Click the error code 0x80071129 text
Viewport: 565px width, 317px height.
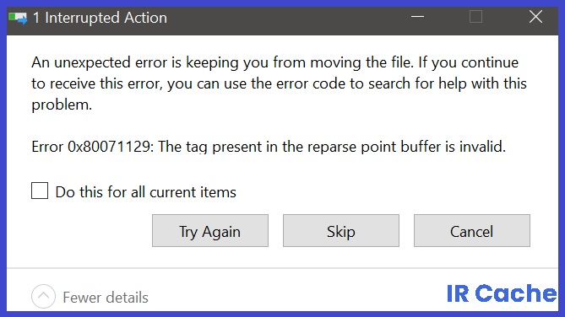(x=109, y=147)
